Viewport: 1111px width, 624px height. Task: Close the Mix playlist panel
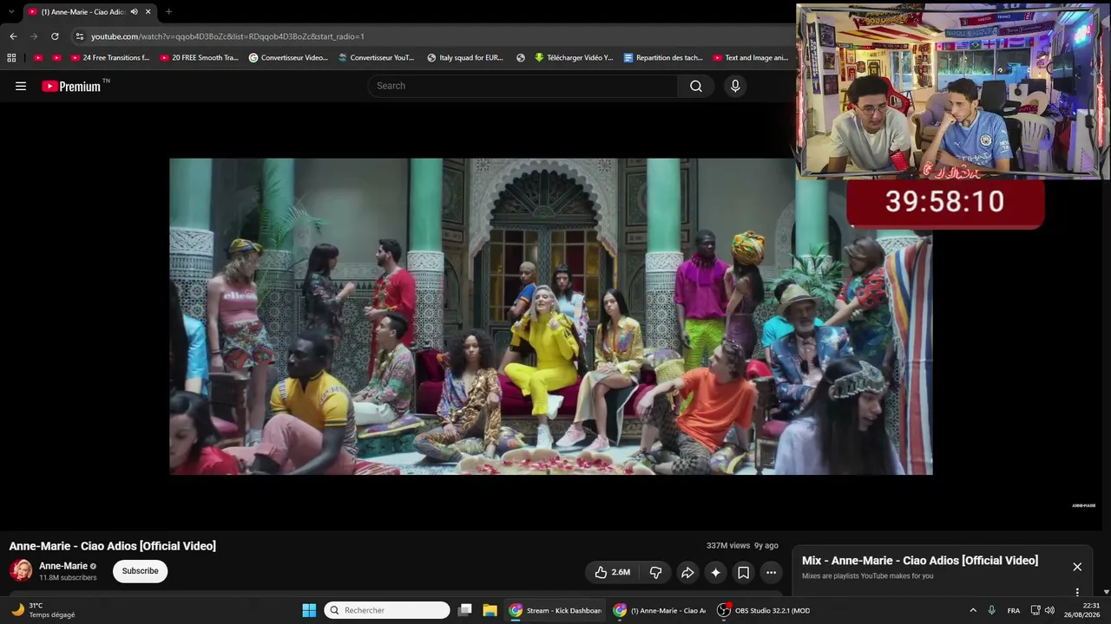tap(1077, 567)
